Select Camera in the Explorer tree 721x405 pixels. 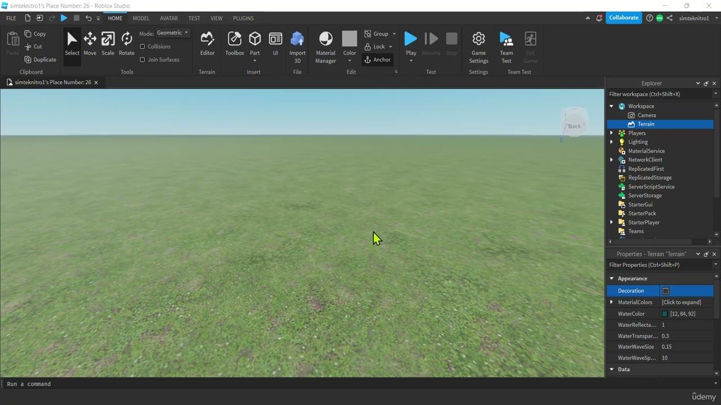pyautogui.click(x=647, y=115)
